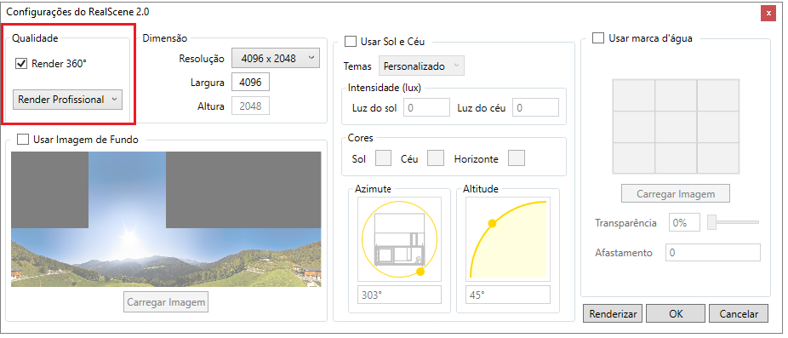Open the Horizonte color swatch
Image resolution: width=788 pixels, height=338 pixels.
(x=517, y=158)
